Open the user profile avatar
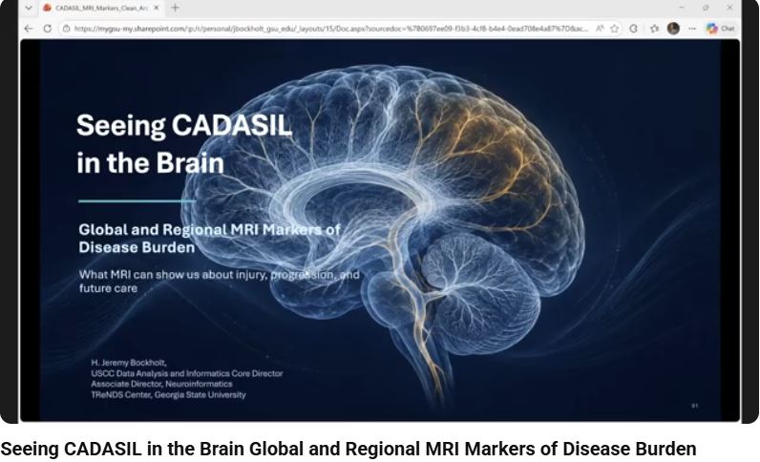Viewport: 760px width, 462px height. tap(673, 28)
